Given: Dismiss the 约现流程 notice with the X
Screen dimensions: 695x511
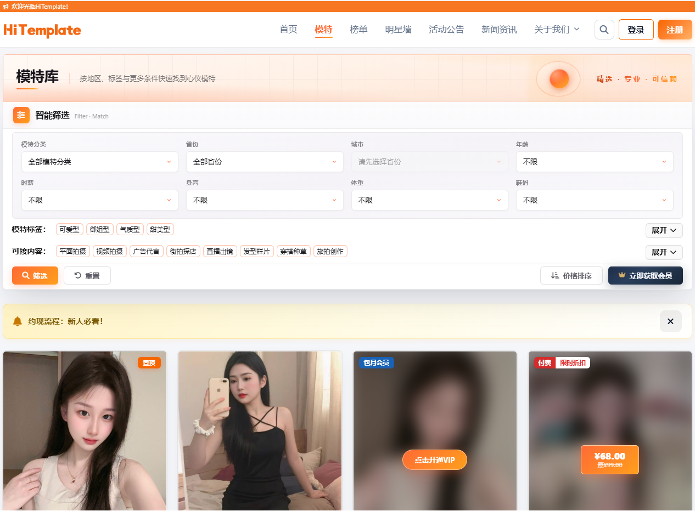Looking at the screenshot, I should (x=670, y=321).
